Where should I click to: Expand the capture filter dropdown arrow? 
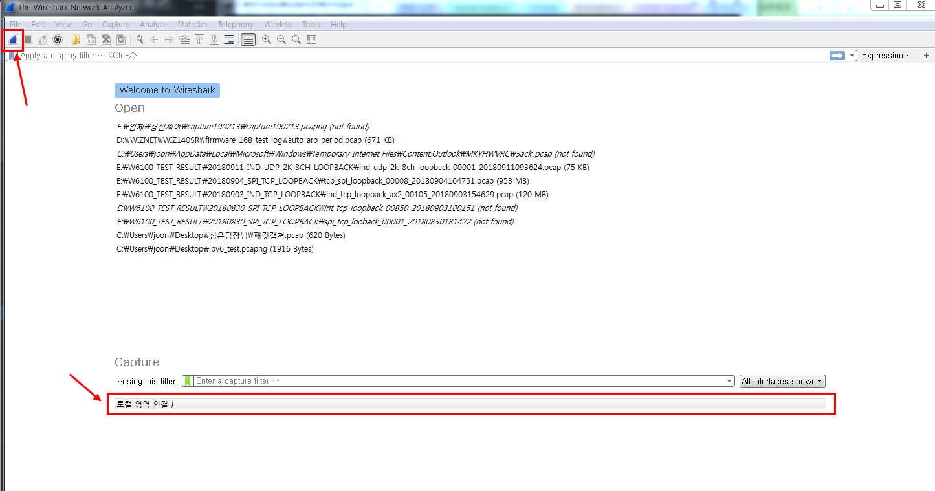pos(731,381)
